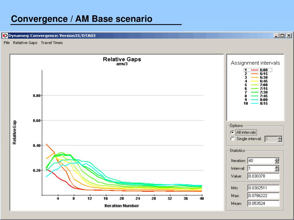Select the Single interval radio button
This screenshot has width=294, height=220.
click(232, 139)
